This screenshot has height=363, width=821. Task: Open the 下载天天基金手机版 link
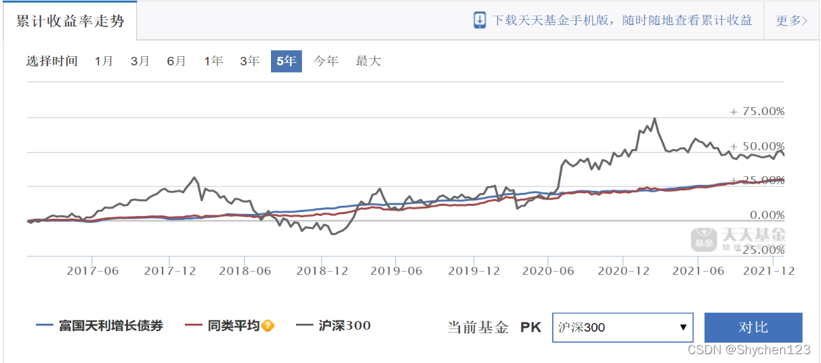click(622, 20)
